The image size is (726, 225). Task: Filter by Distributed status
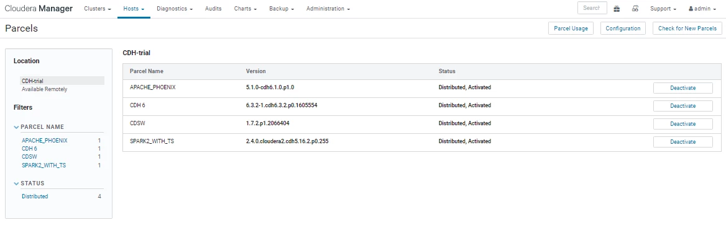[35, 196]
